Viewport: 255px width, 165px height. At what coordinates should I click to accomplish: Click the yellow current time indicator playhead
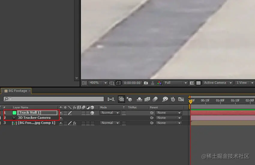[x=190, y=102]
